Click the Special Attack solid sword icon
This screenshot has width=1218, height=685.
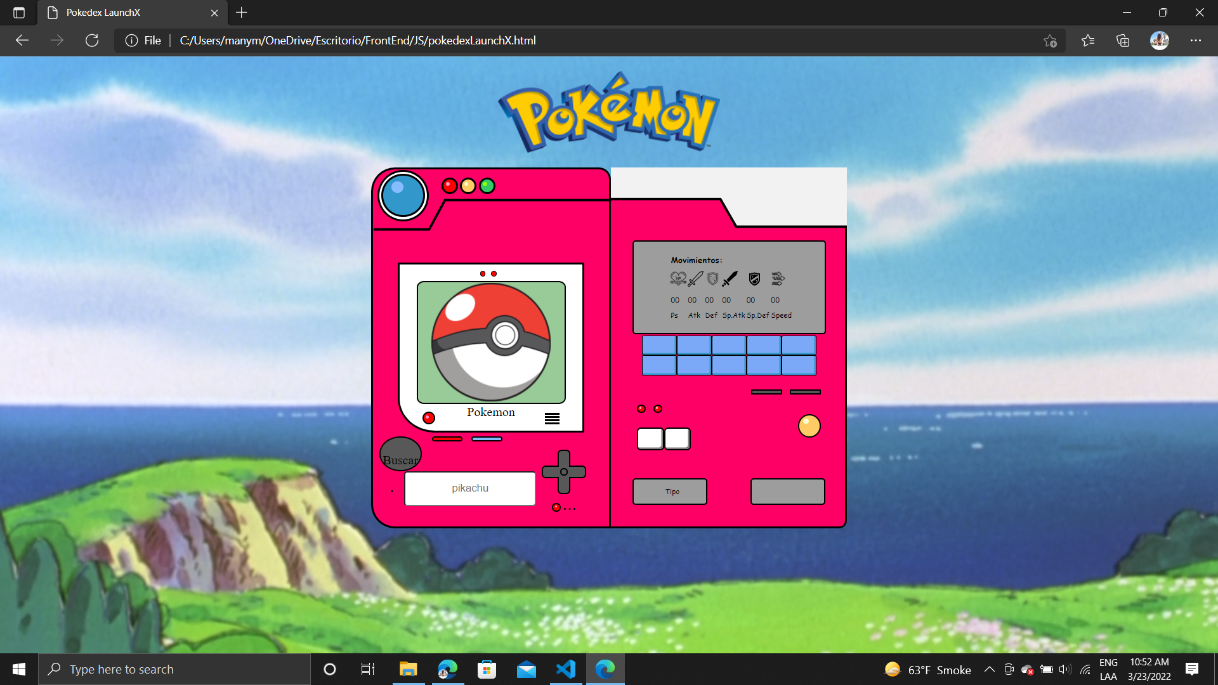point(730,278)
